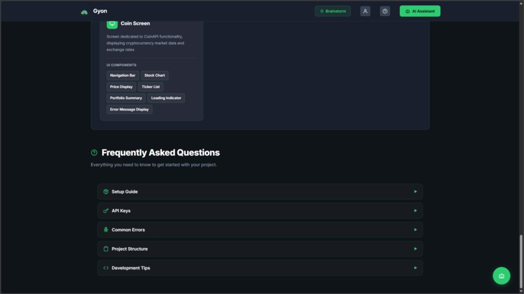The height and width of the screenshot is (294, 524).
Task: Click the Coin Screen card title
Action: click(135, 23)
